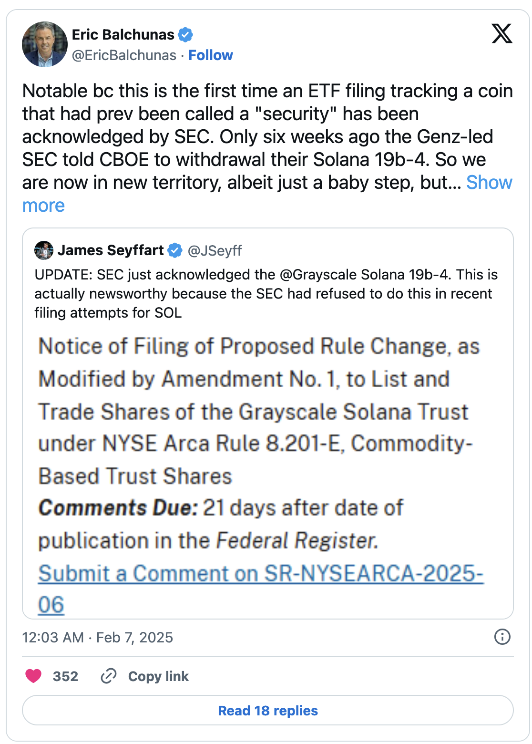This screenshot has width=532, height=744.
Task: Open the @JSeyff handle
Action: click(x=215, y=250)
